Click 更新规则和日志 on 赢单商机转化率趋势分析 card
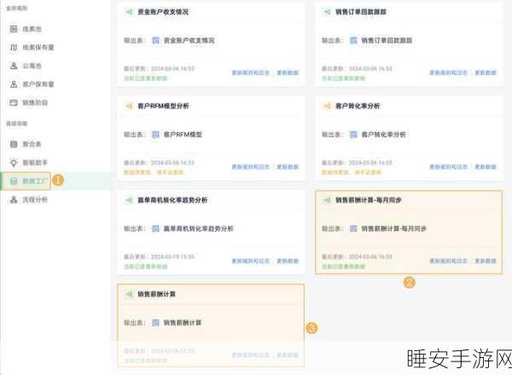Viewport: 512px width, 375px height. coord(251,261)
